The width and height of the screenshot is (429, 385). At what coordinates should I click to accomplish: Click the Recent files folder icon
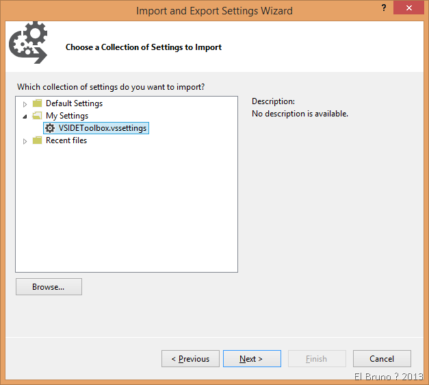click(38, 140)
